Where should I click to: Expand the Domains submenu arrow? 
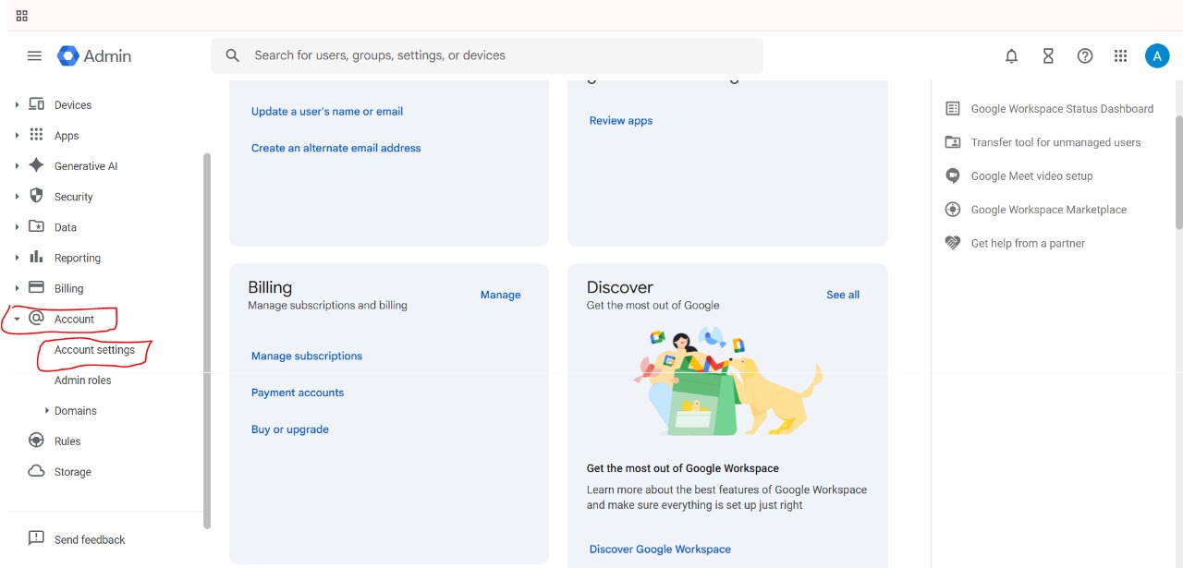pos(47,411)
